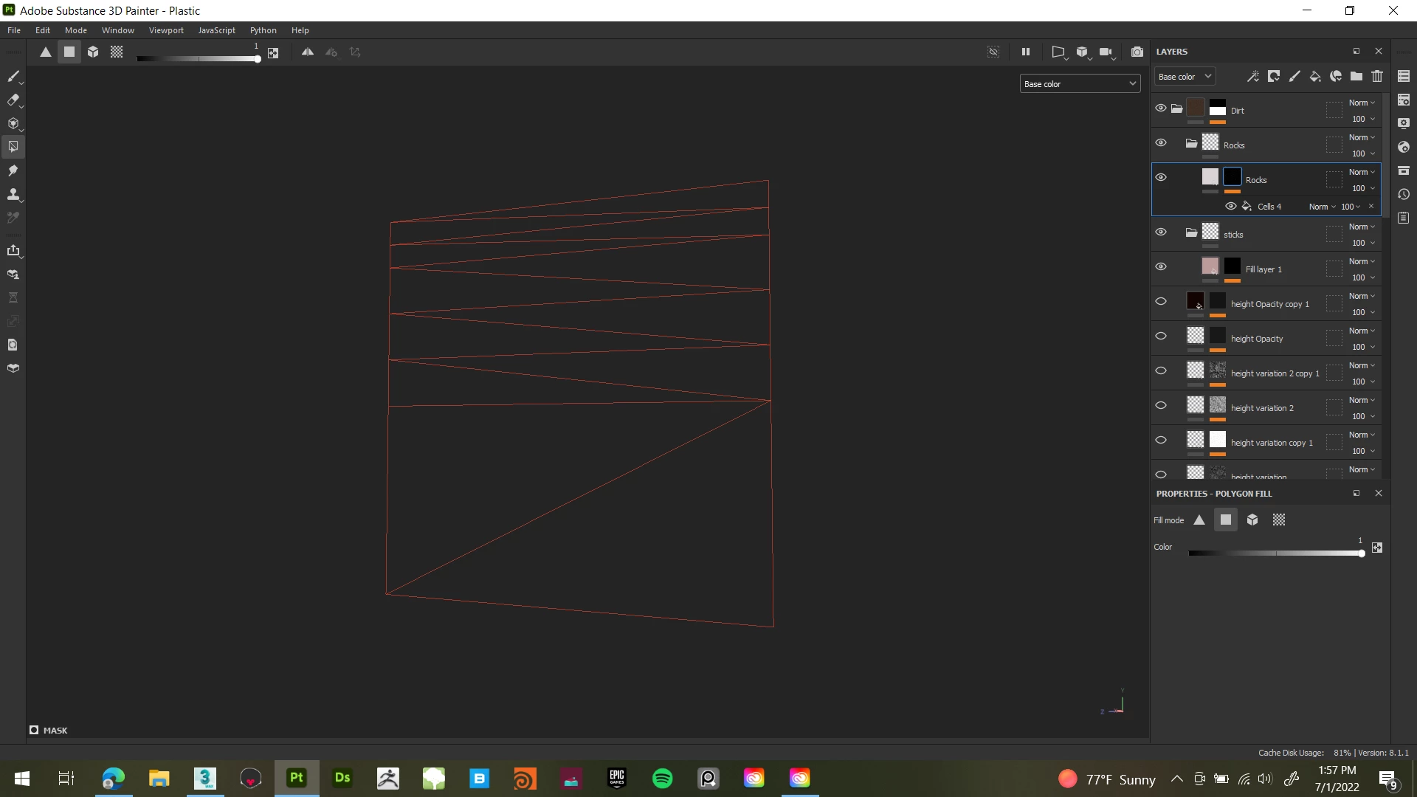The image size is (1417, 797).
Task: Select the Paint brush tool
Action: pos(13,77)
